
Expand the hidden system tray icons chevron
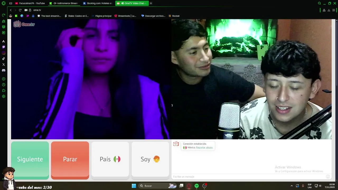click(x=292, y=186)
